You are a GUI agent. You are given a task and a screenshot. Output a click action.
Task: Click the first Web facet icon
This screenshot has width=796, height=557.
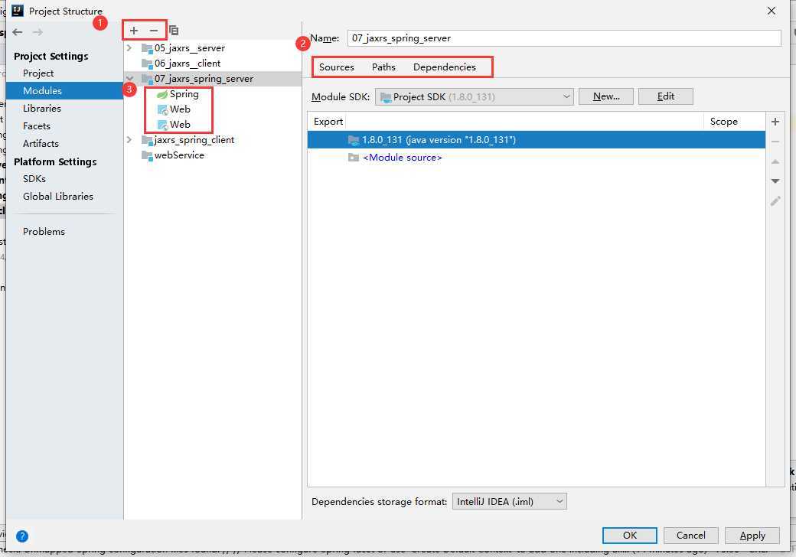[x=162, y=109]
